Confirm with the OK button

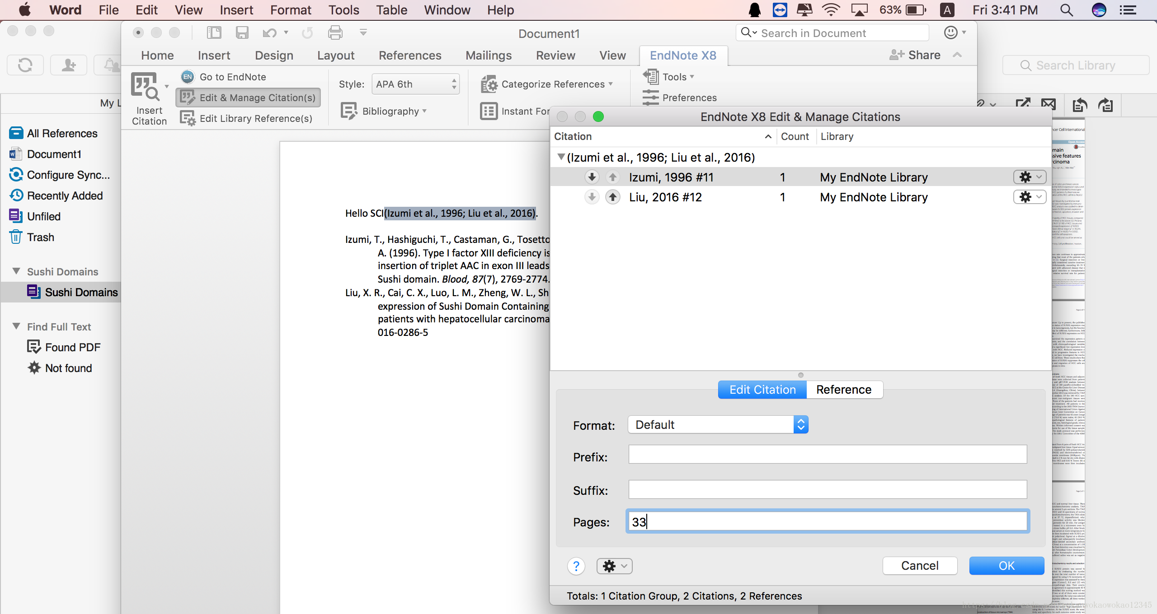1006,566
